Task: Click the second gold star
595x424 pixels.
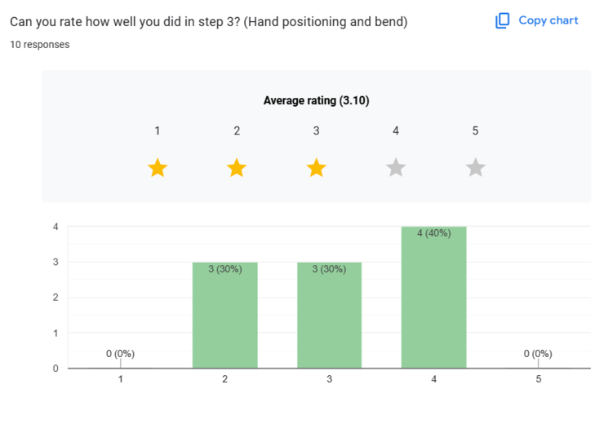Action: [237, 168]
